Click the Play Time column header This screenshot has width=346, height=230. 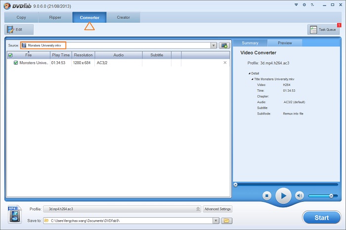click(61, 55)
